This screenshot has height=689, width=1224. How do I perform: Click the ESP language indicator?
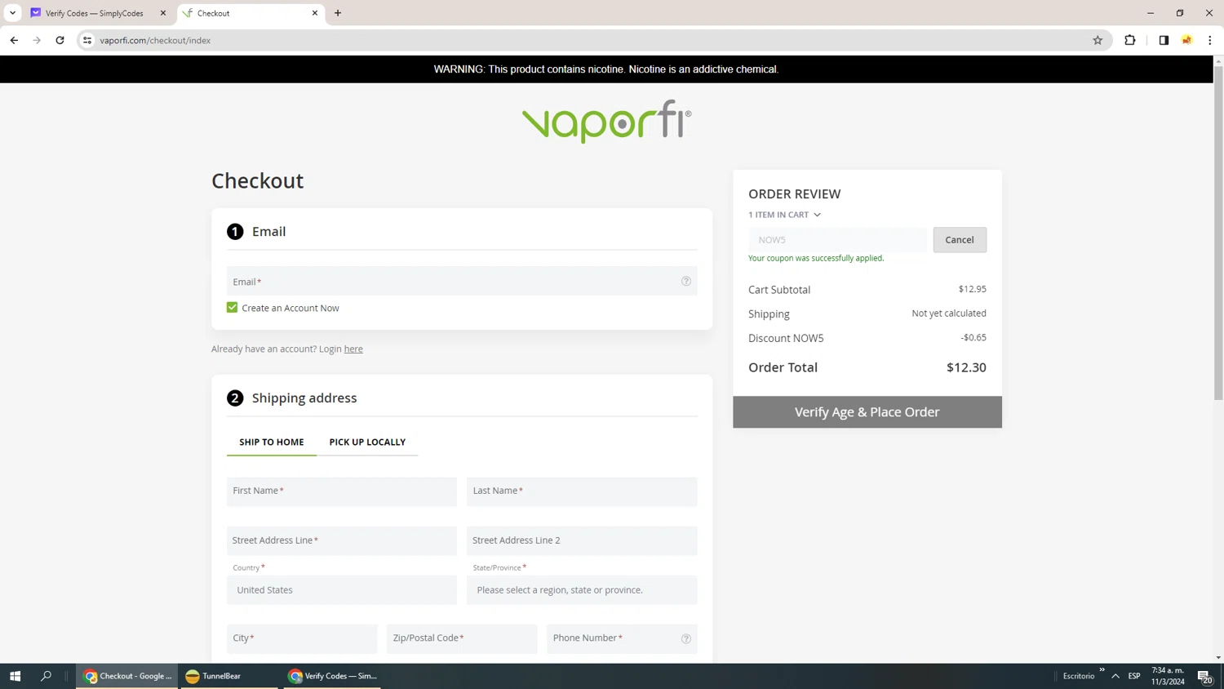tap(1134, 676)
